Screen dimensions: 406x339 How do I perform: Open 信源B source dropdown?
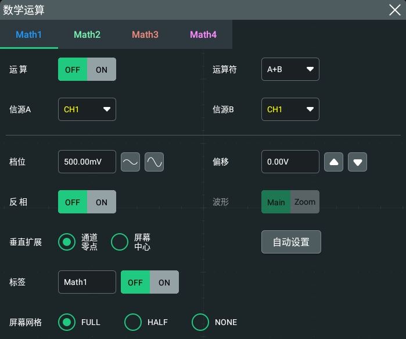coord(290,109)
